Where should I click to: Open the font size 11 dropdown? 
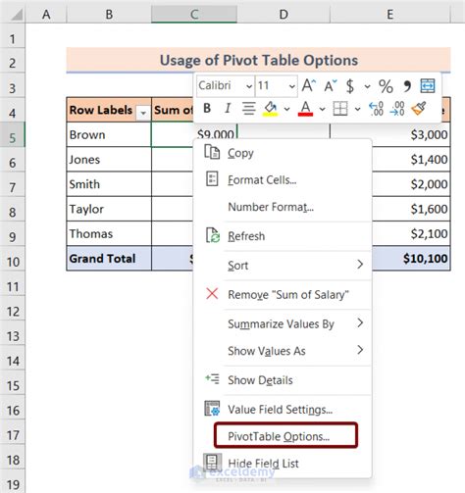coord(291,86)
